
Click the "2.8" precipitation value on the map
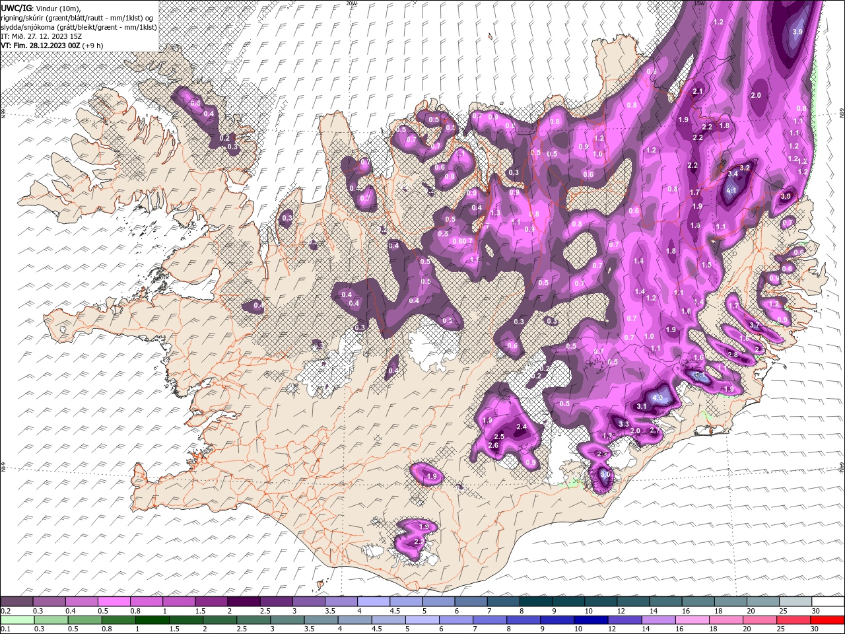(x=732, y=355)
